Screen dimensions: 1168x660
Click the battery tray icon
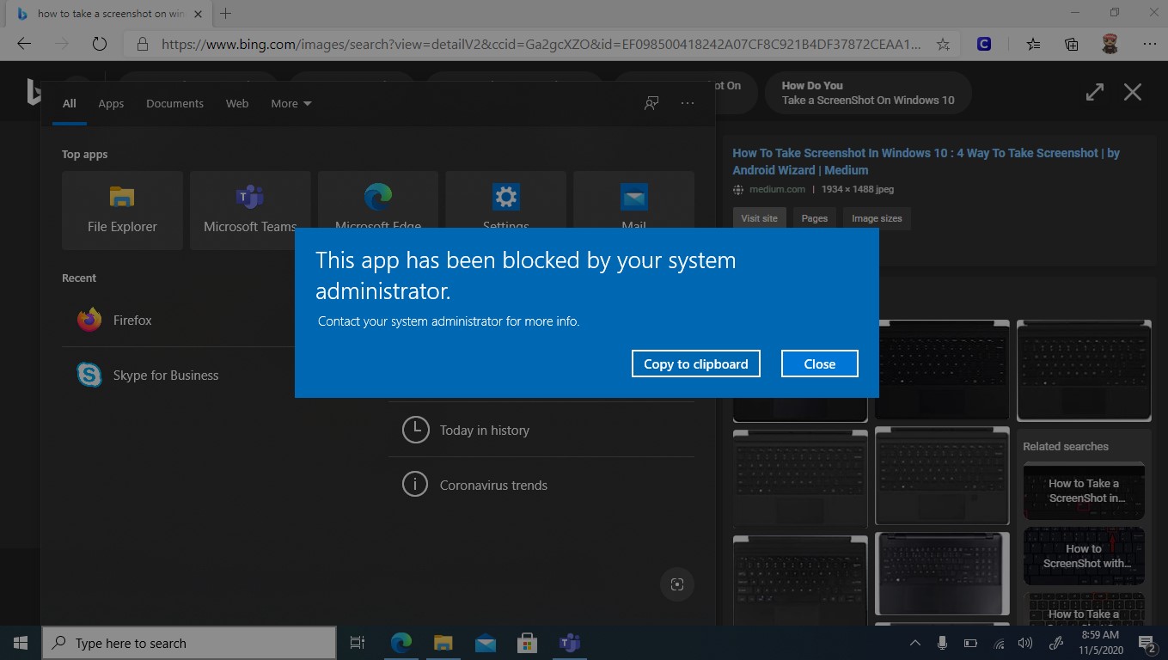tap(970, 643)
